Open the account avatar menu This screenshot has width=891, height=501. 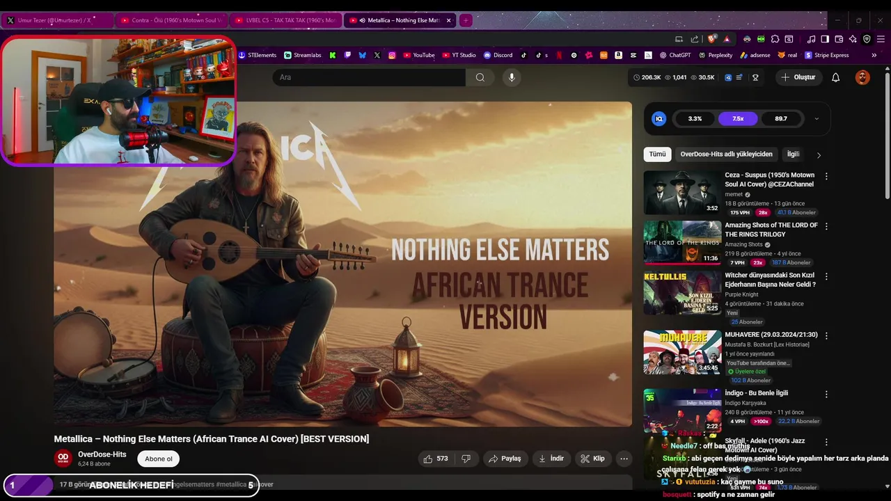pyautogui.click(x=862, y=77)
